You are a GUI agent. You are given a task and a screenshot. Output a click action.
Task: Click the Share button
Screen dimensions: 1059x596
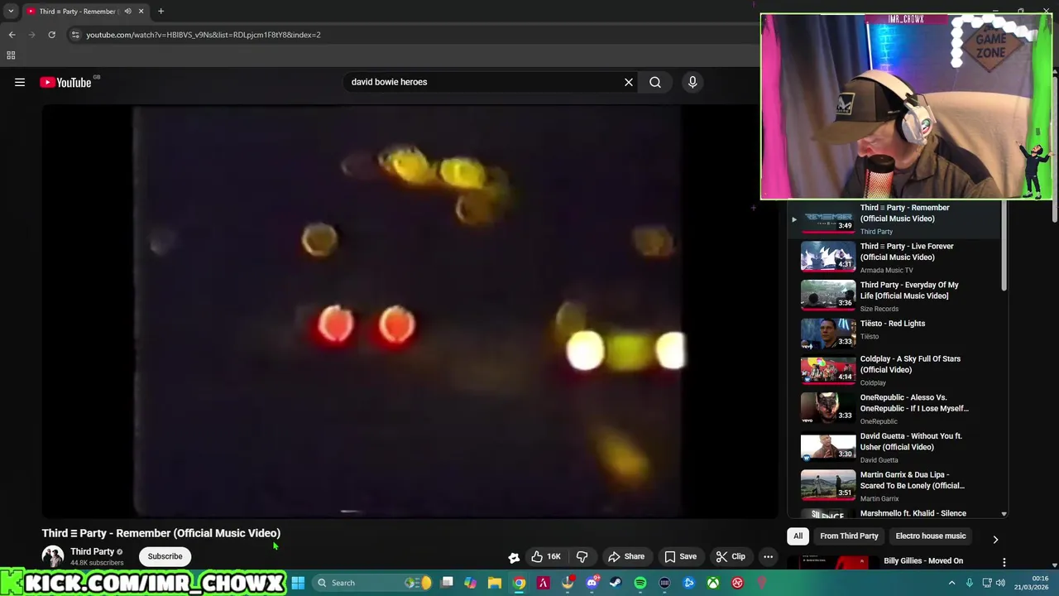[625, 556]
